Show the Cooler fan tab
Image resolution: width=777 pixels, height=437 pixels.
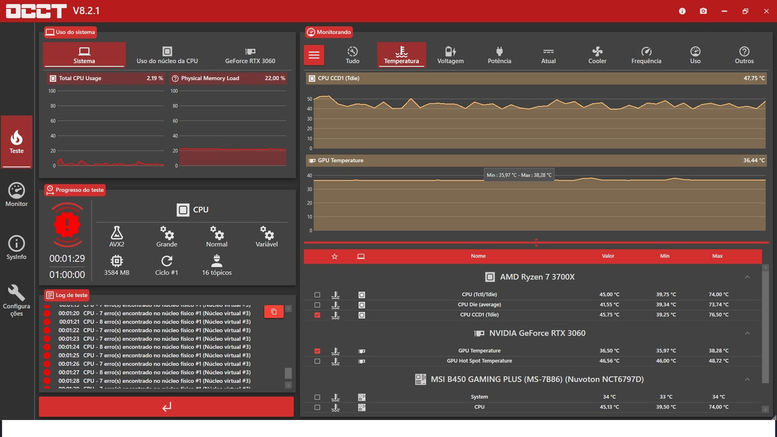597,55
